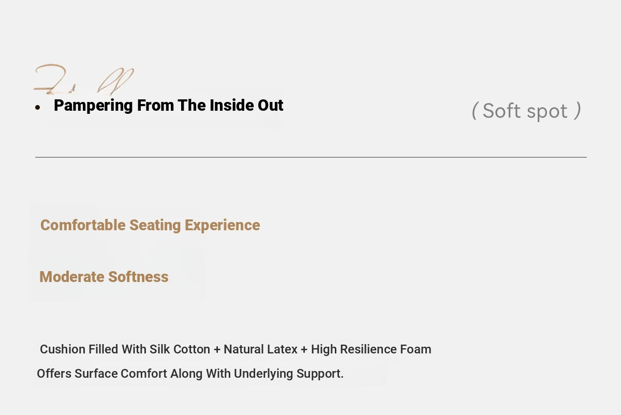Click the words Inside Out in the heading
The width and height of the screenshot is (621, 415).
pos(247,106)
